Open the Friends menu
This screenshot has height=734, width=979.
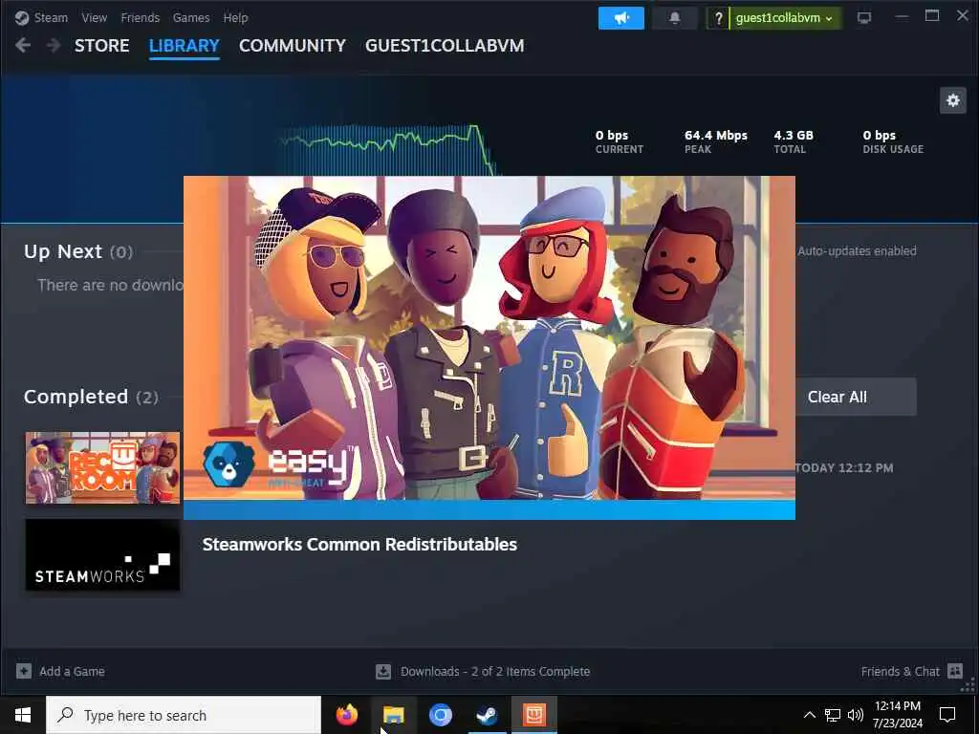tap(140, 17)
